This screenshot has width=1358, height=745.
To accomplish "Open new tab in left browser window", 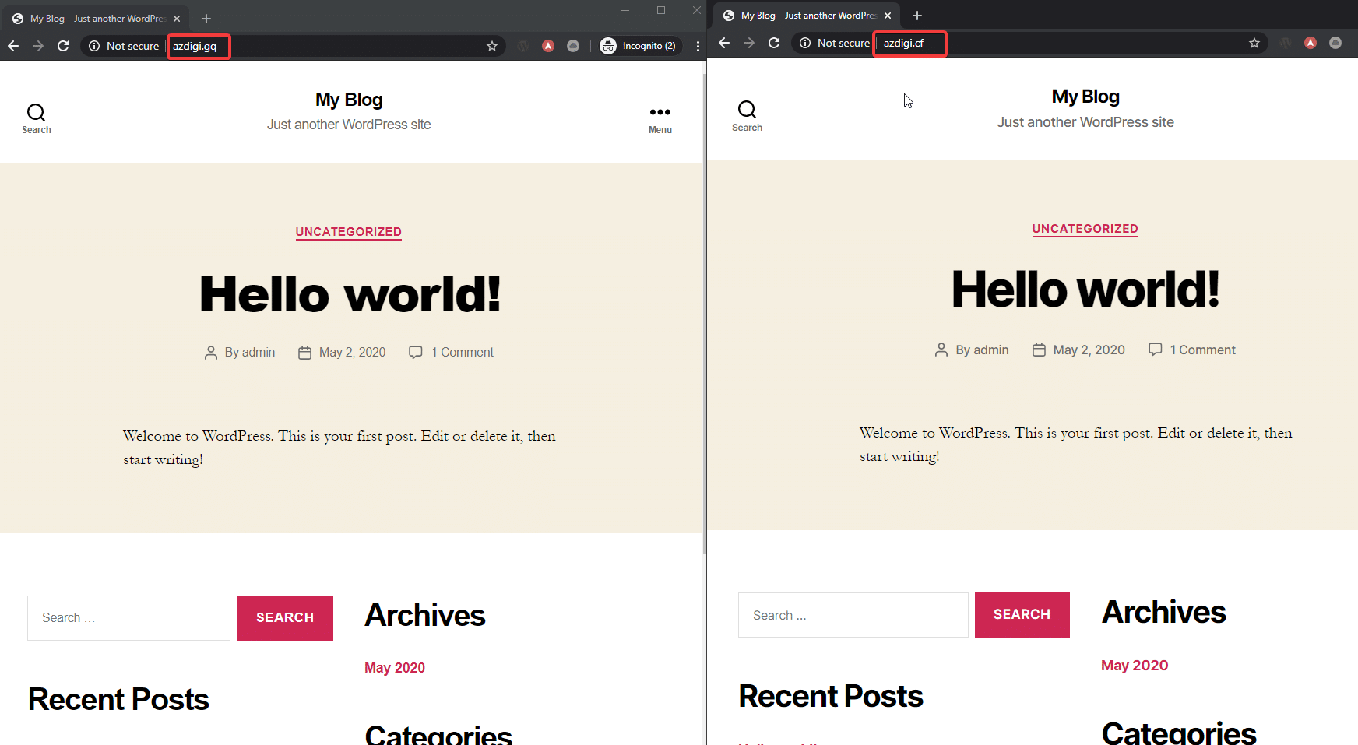I will (206, 19).
